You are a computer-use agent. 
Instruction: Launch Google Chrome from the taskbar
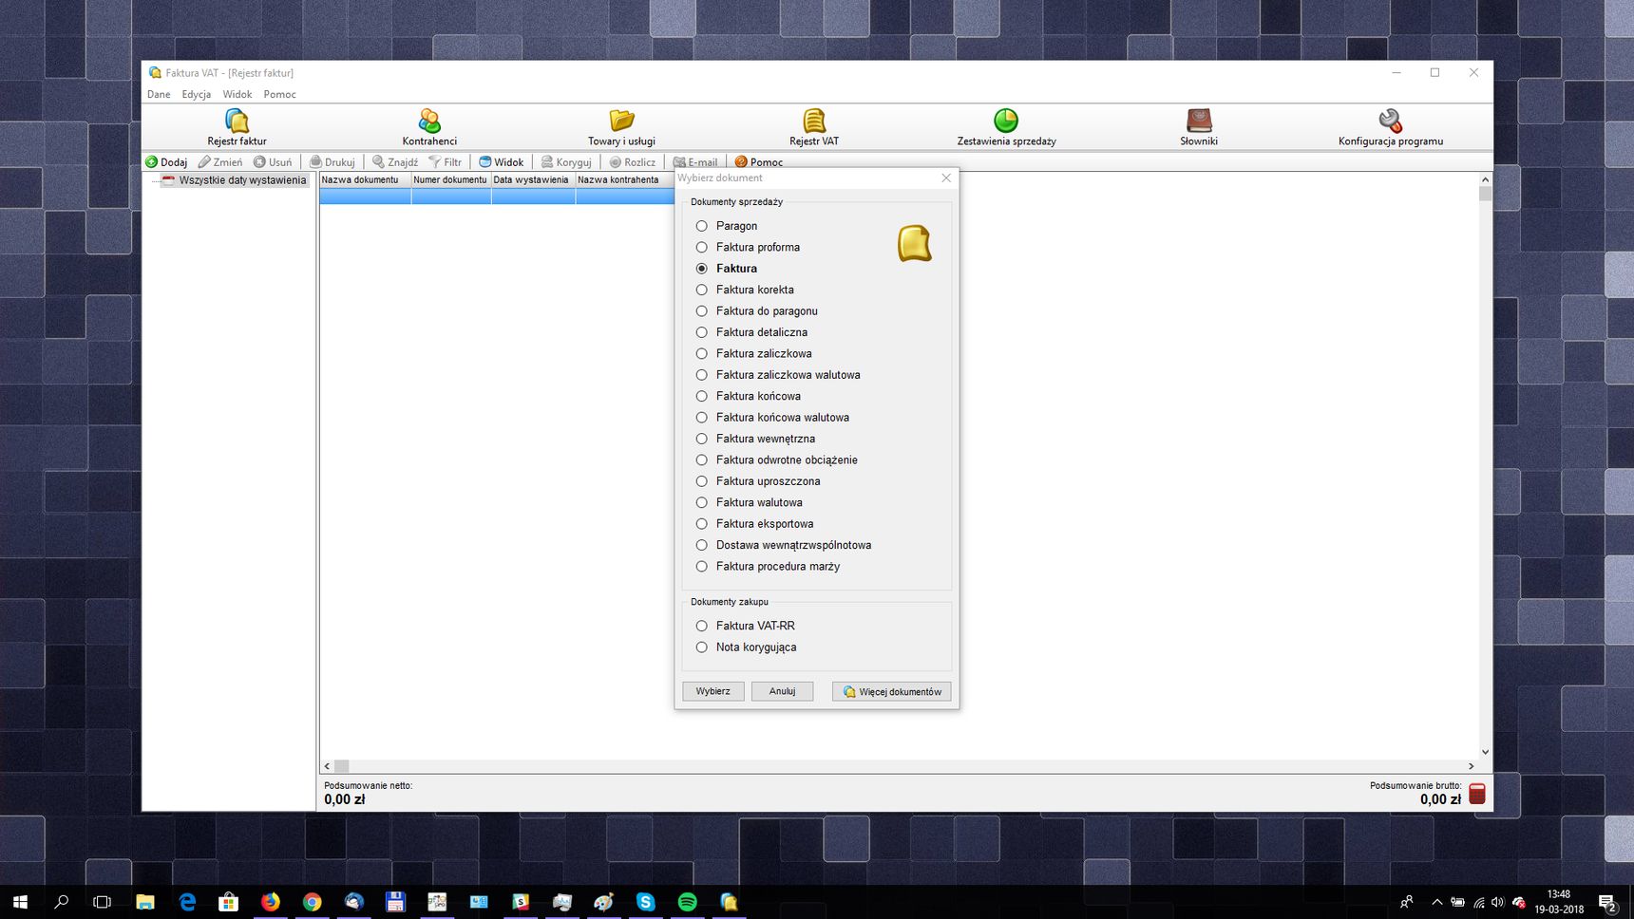click(x=312, y=902)
